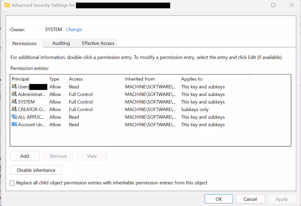Image resolution: width=301 pixels, height=206 pixels.
Task: Enable Replace all child object permission entries
Action: click(x=12, y=183)
